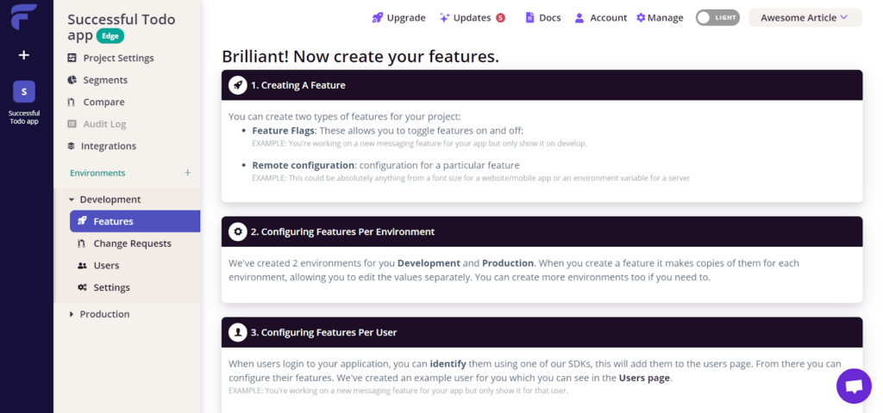Add a new environment with plus icon
This screenshot has height=413, width=883.
click(188, 173)
